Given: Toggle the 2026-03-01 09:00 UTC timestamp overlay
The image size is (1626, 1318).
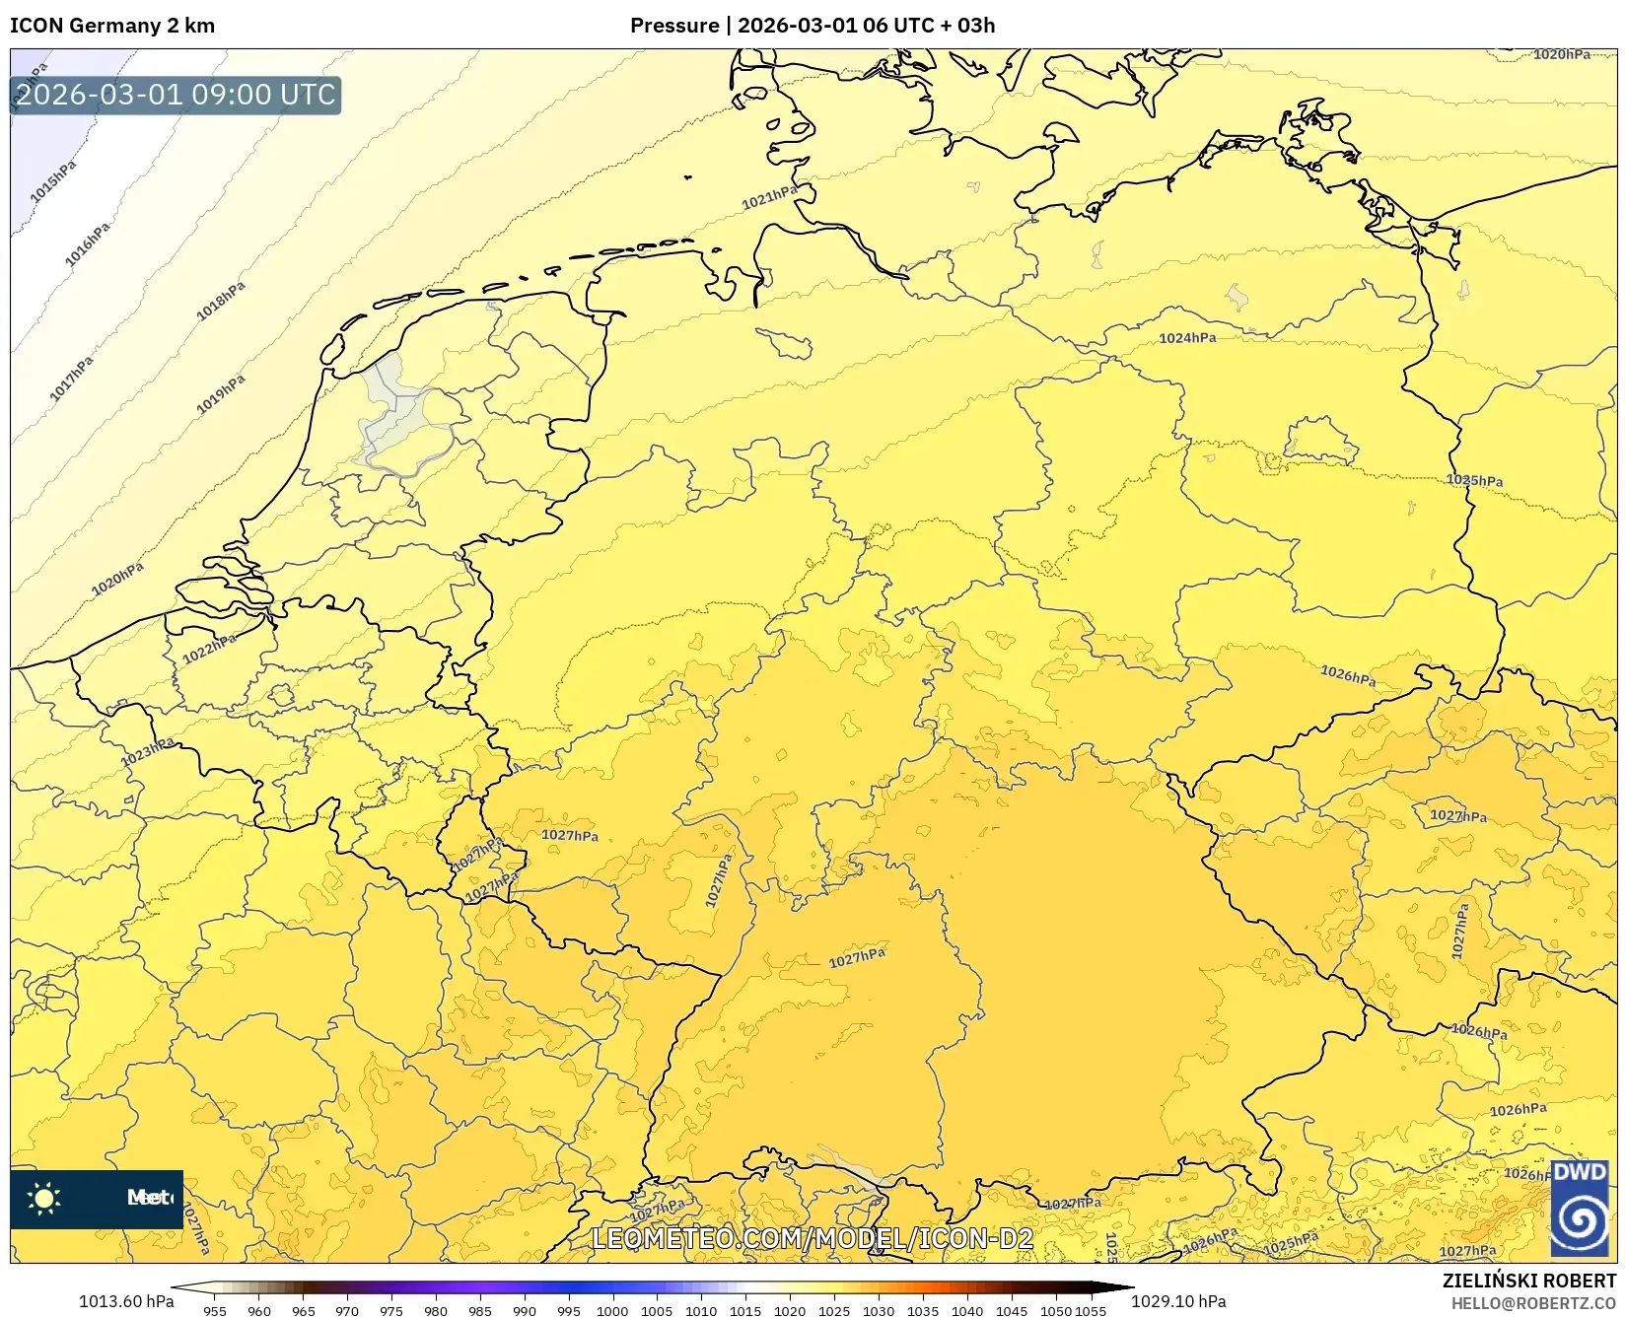Looking at the screenshot, I should pos(173,96).
